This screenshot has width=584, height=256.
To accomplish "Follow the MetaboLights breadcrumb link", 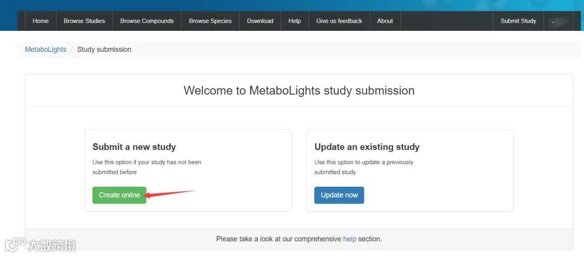I will coord(45,49).
